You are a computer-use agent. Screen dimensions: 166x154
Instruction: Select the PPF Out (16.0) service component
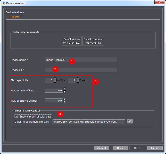(x=71, y=41)
